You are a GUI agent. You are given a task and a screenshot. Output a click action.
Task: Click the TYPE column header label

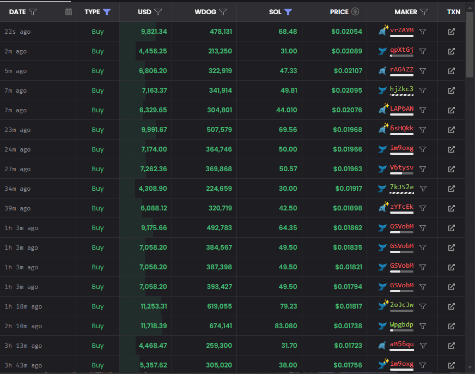coord(92,12)
